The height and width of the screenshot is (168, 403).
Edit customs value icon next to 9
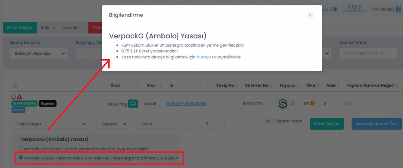point(350,103)
